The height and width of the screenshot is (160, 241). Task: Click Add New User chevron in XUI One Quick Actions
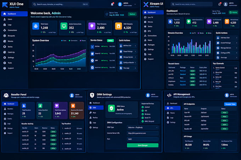[x=135, y=46]
